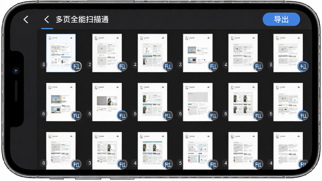Open the highlighted first thumbnail in the top row
Viewport: 322px width, 181px height.
tap(61, 53)
